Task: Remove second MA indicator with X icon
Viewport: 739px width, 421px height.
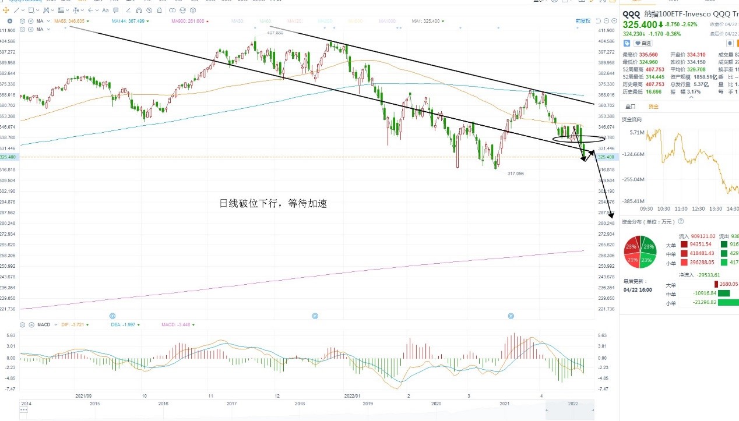Action: click(30, 29)
